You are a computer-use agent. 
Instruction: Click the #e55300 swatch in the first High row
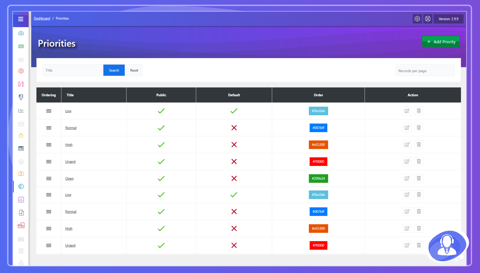pos(318,145)
